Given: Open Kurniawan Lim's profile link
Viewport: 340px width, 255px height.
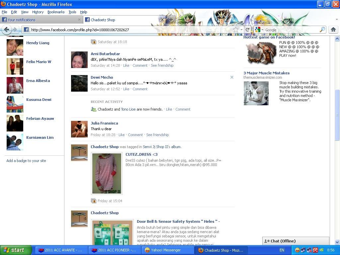Looking at the screenshot, I should click(x=40, y=137).
